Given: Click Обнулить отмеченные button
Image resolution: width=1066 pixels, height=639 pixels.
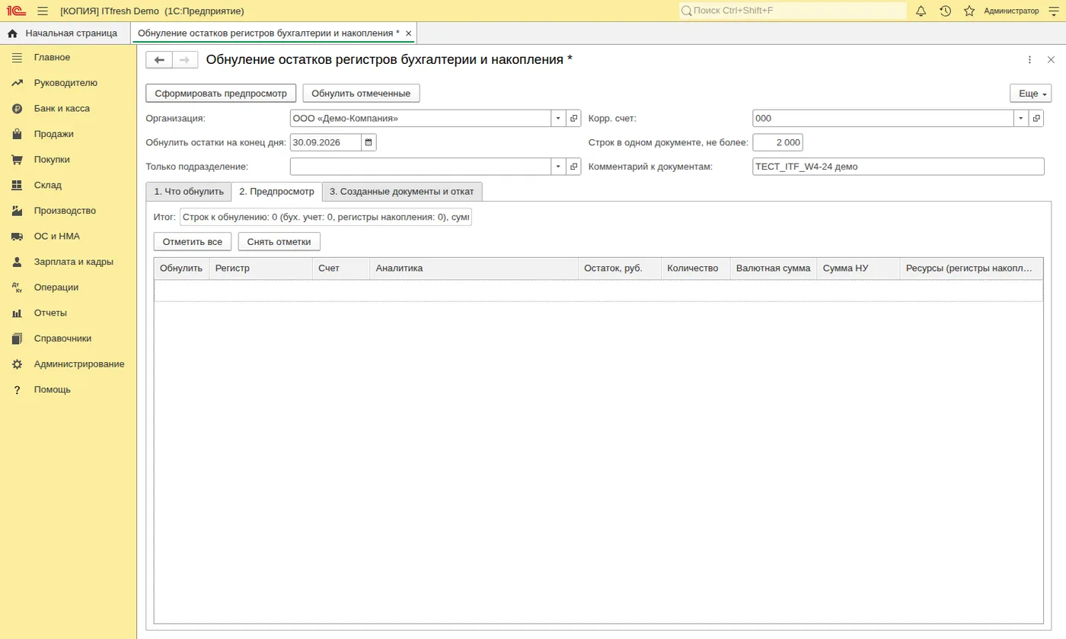Looking at the screenshot, I should tap(361, 94).
